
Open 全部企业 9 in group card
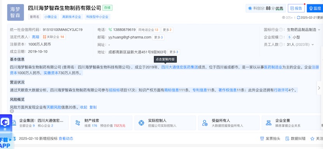27,126
